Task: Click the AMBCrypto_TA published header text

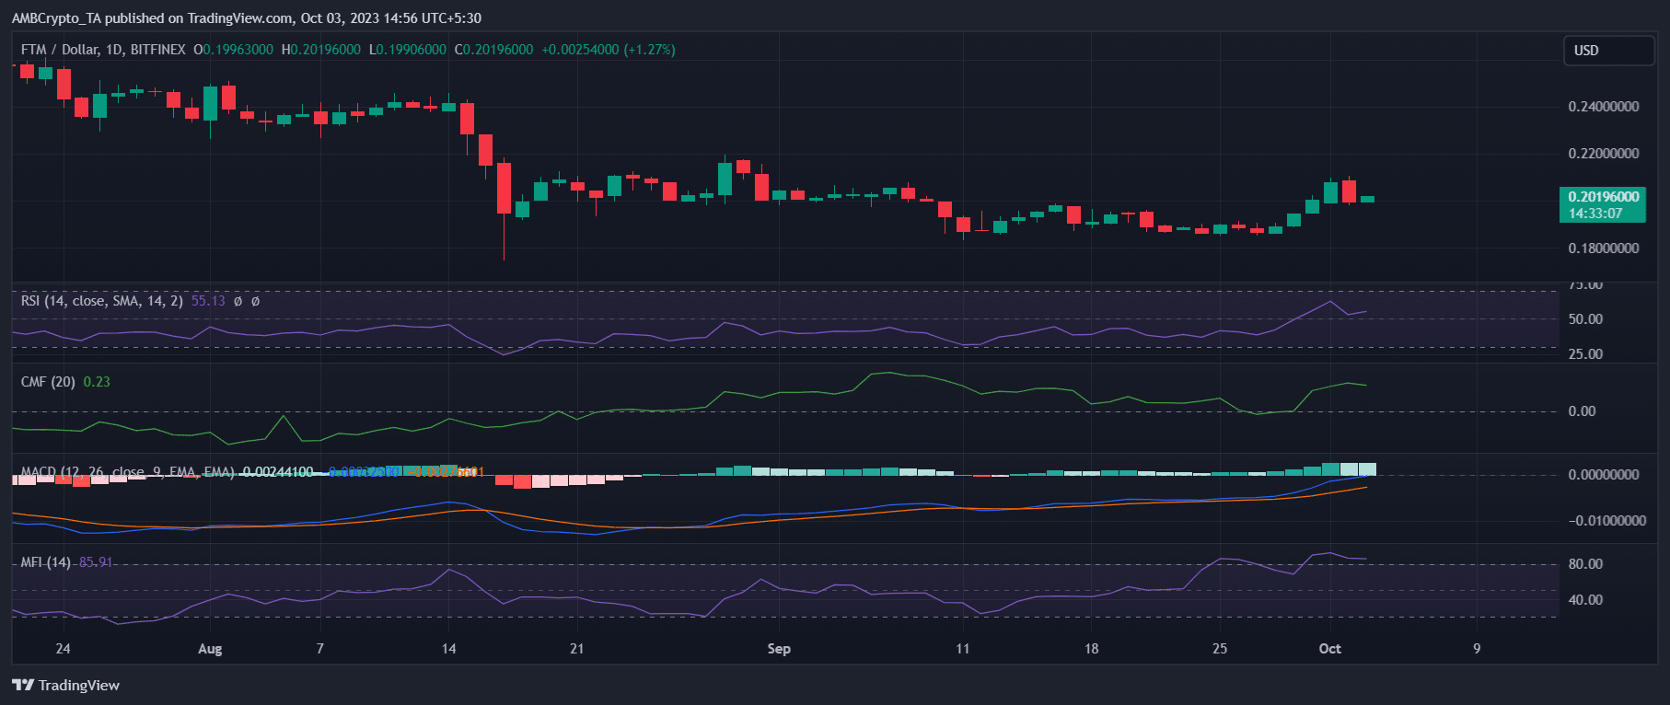Action: point(246,18)
